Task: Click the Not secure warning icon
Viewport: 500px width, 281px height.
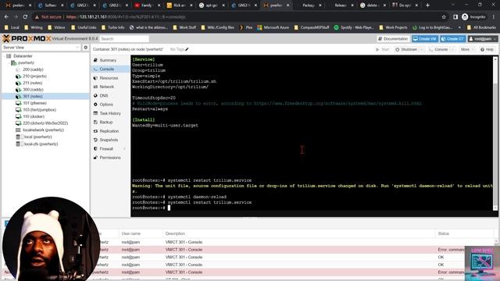Action: pos(37,17)
